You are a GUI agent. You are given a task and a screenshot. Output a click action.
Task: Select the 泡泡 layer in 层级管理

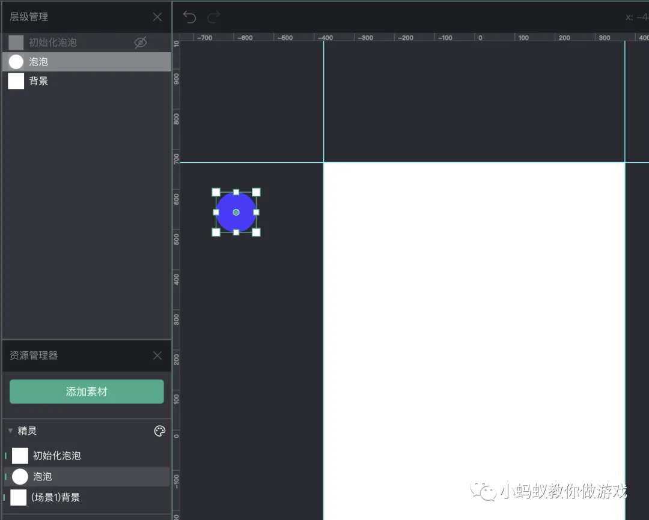(87, 62)
